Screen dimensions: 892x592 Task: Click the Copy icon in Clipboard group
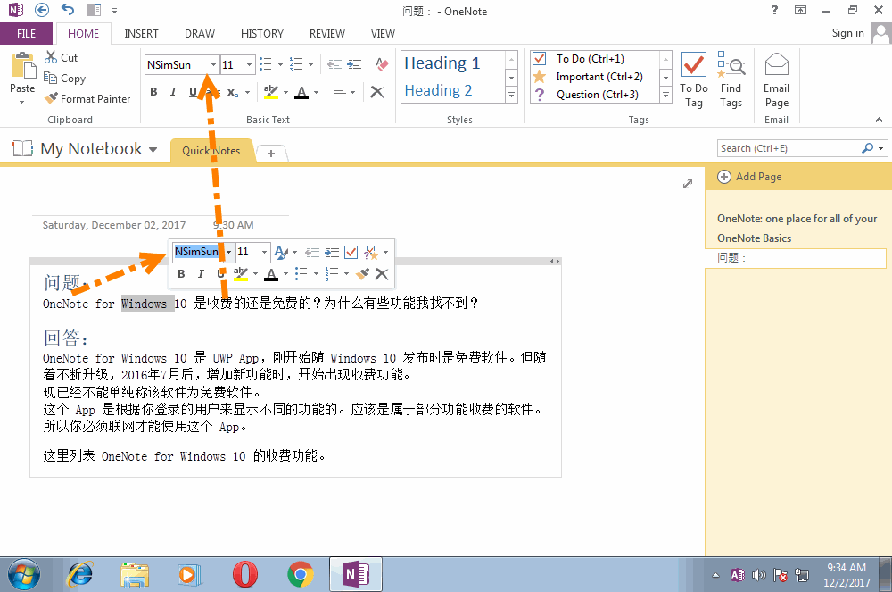tap(51, 78)
